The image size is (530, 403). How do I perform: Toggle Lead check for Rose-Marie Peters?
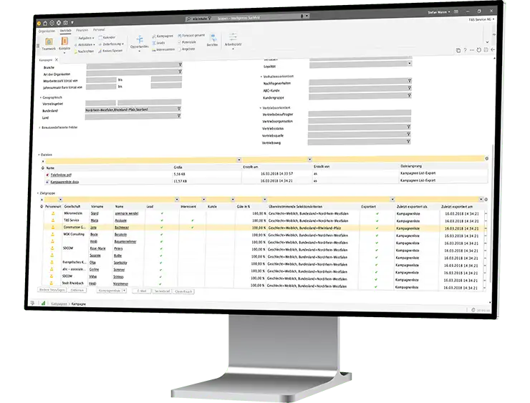(161, 249)
